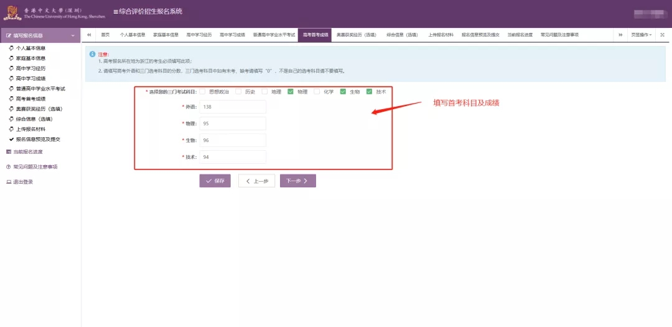Open 高中学习成绩 in the sidebar tree

pos(30,79)
